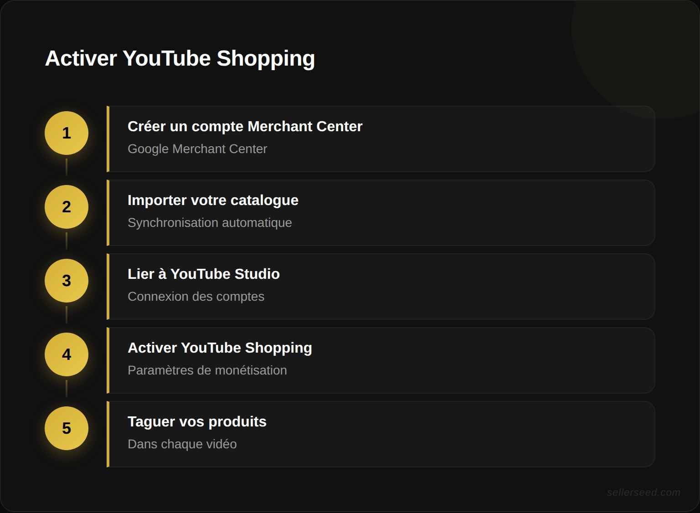Click the step 4 number circle

click(67, 354)
